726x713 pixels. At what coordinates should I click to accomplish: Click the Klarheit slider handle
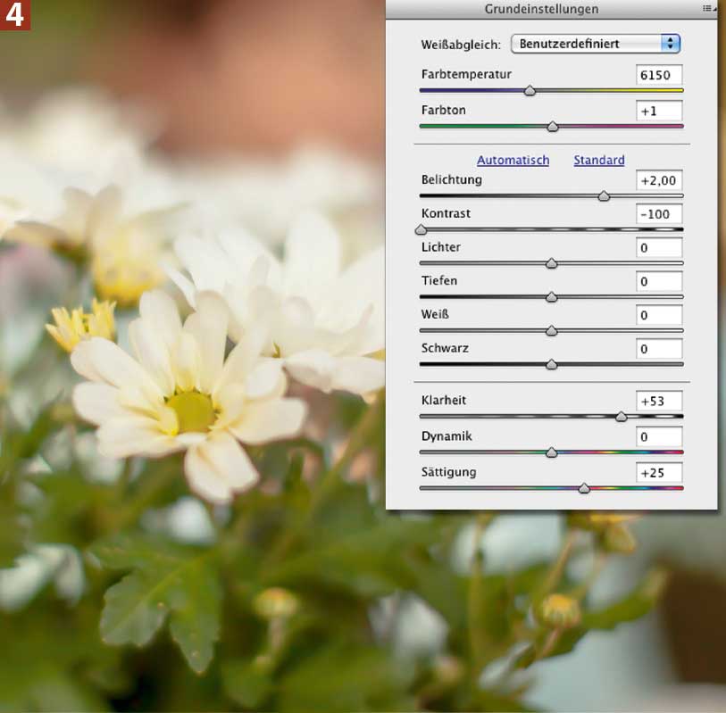point(621,417)
